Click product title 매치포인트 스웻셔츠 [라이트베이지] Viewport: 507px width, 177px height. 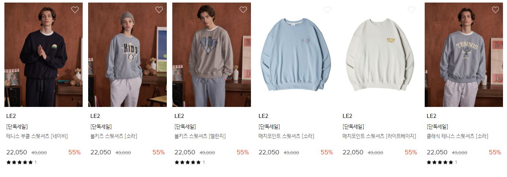pos(379,136)
